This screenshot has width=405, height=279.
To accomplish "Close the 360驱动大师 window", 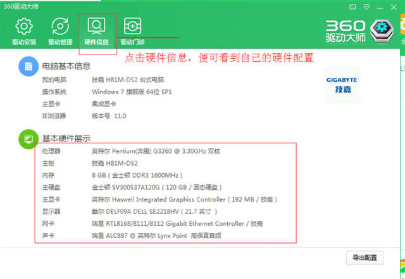I will point(394,7).
